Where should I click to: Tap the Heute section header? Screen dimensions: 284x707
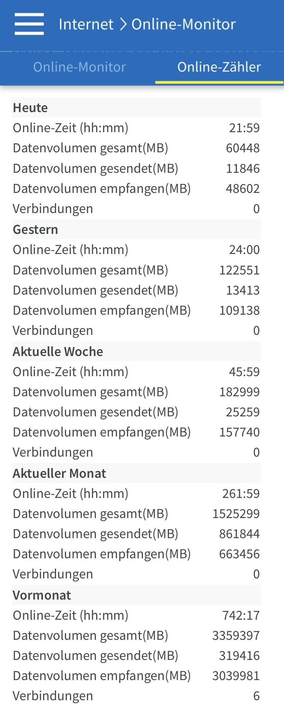(x=31, y=108)
